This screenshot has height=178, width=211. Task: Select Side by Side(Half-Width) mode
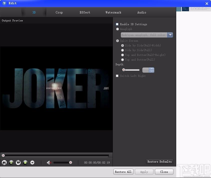click(x=122, y=45)
